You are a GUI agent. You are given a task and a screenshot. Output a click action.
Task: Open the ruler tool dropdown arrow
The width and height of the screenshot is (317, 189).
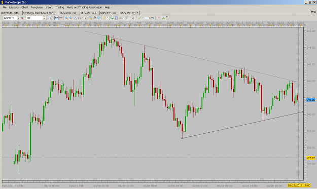coord(108,18)
